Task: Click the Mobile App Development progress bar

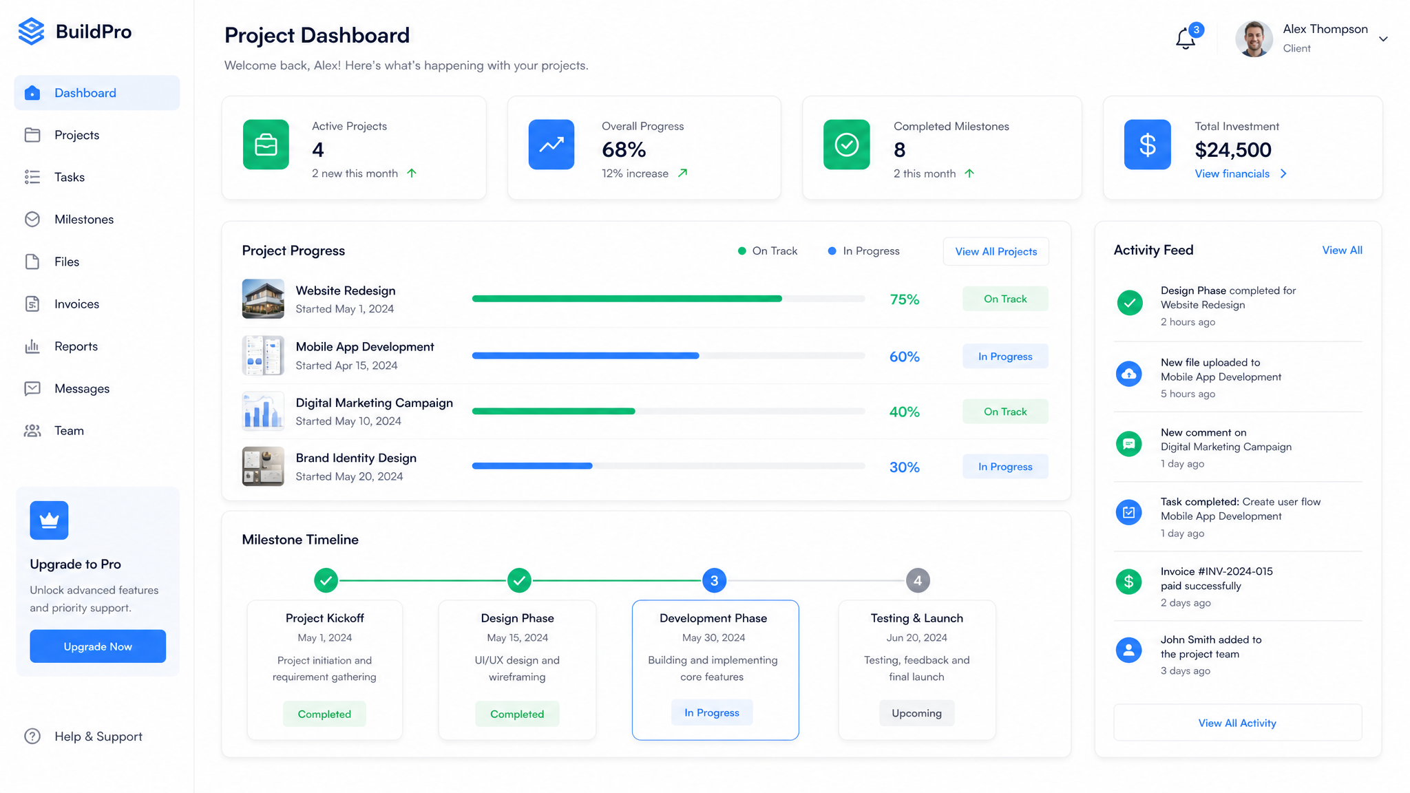Action: coord(669,356)
